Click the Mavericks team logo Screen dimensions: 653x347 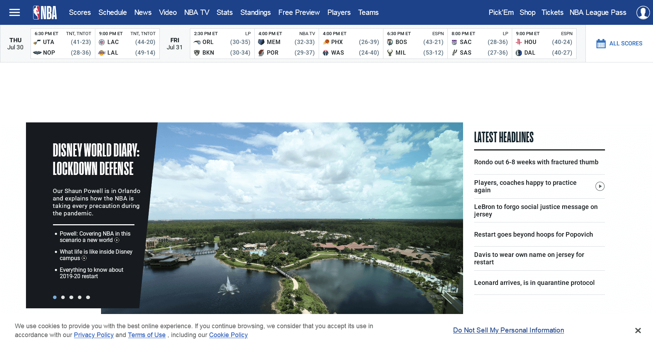click(x=519, y=53)
